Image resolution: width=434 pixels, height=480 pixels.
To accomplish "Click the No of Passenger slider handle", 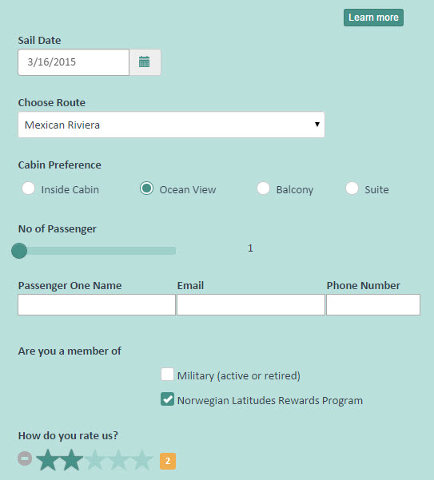I will pyautogui.click(x=19, y=251).
